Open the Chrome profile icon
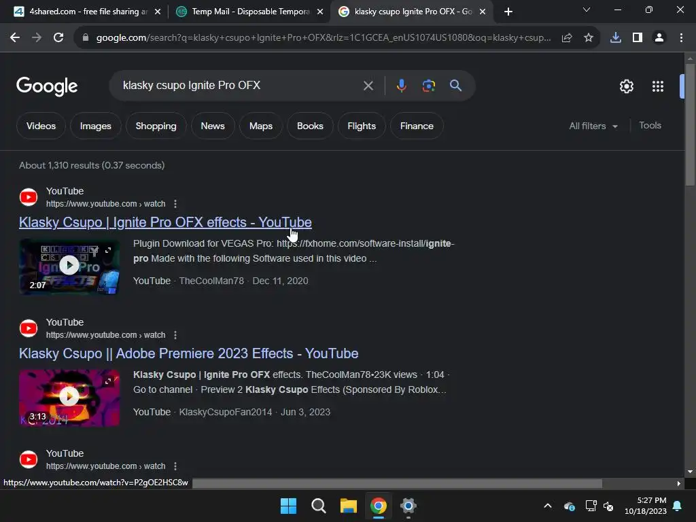696x522 pixels. 659,38
